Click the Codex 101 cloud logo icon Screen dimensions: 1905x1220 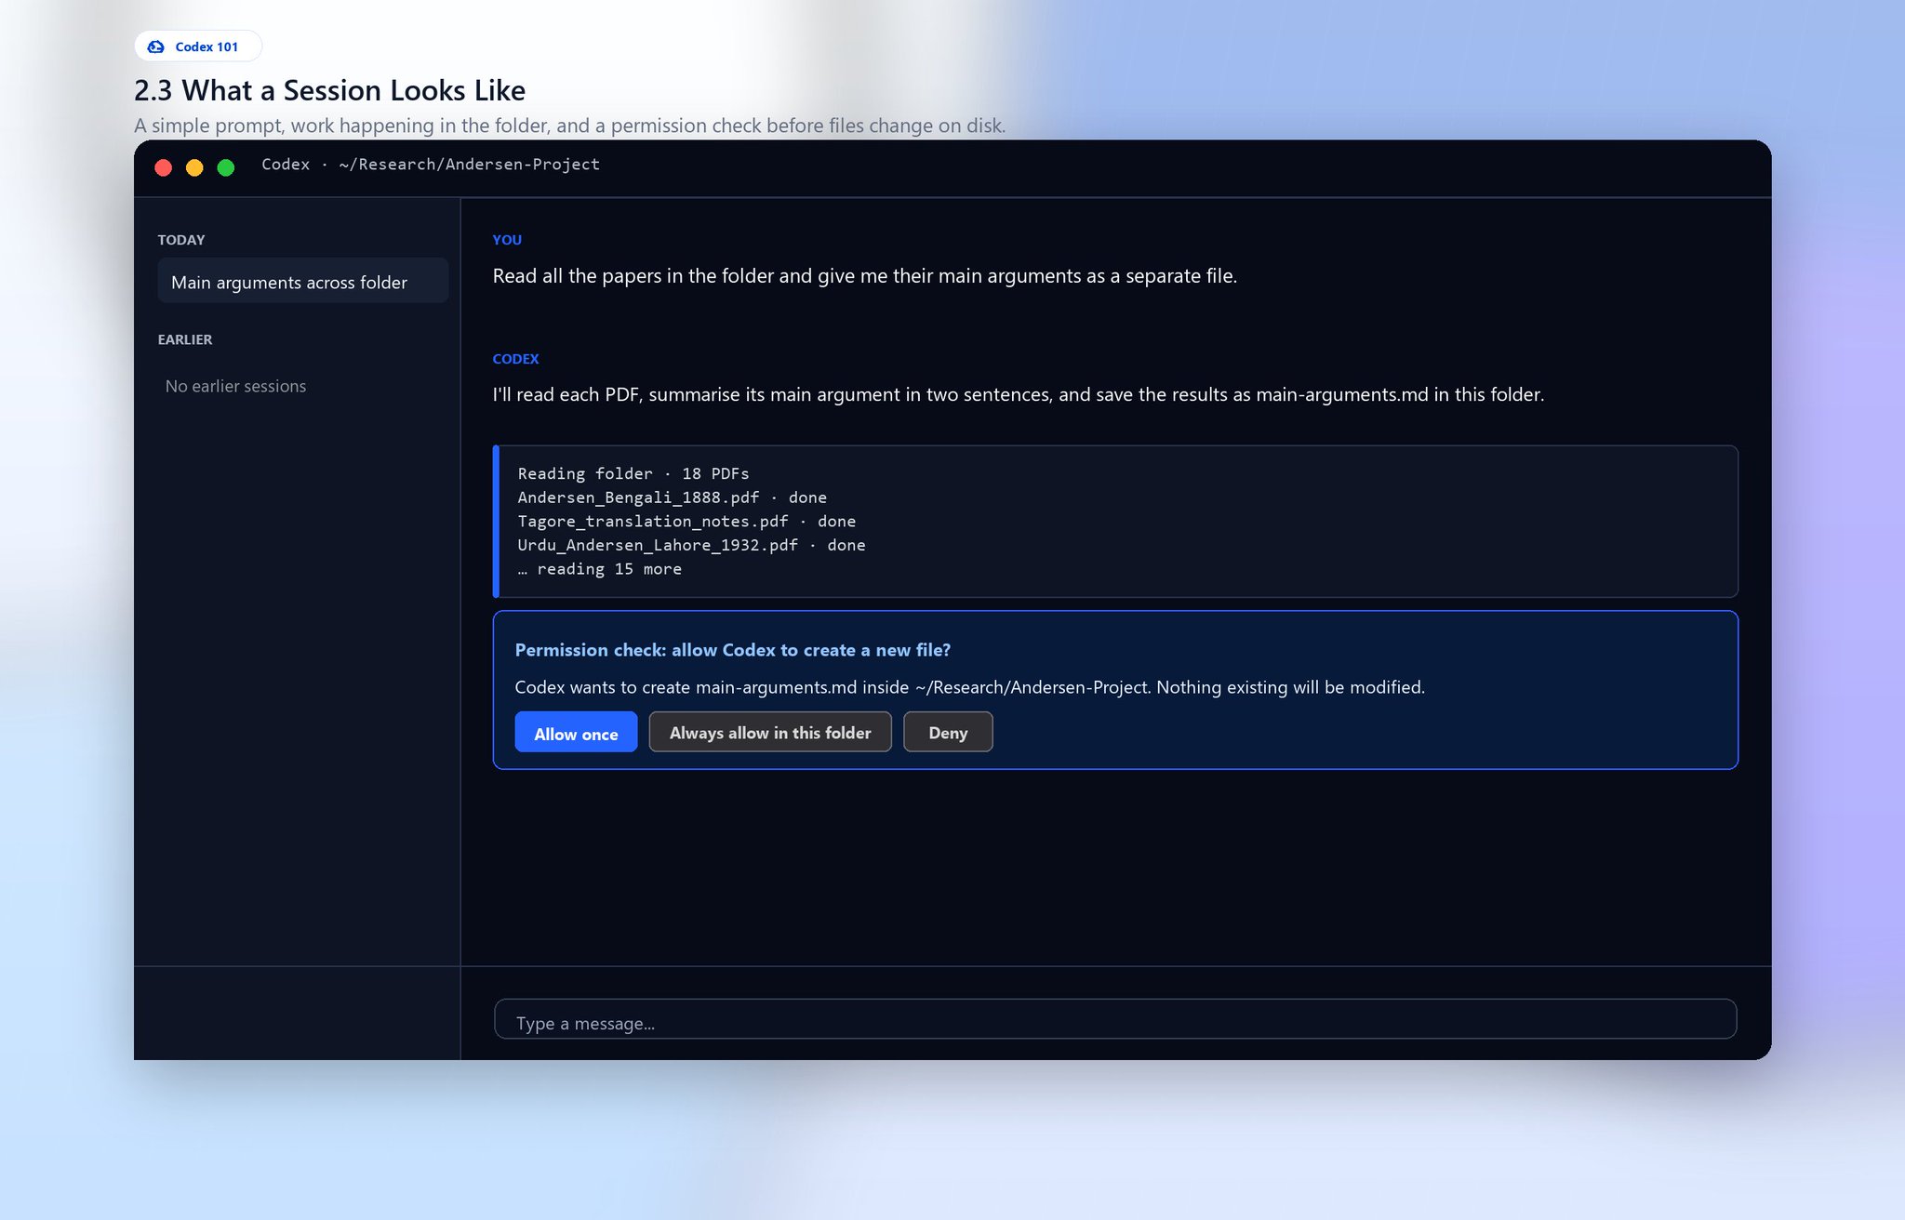[x=156, y=46]
